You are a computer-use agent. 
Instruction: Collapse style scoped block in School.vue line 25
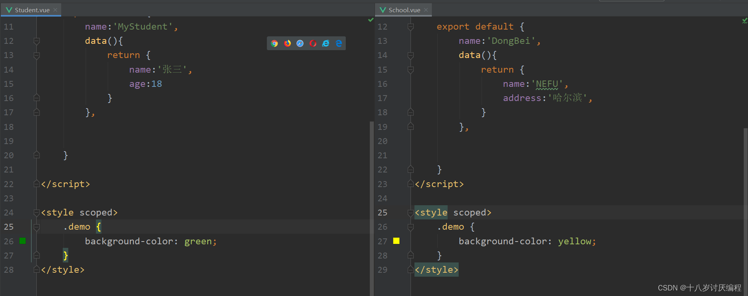coord(411,212)
